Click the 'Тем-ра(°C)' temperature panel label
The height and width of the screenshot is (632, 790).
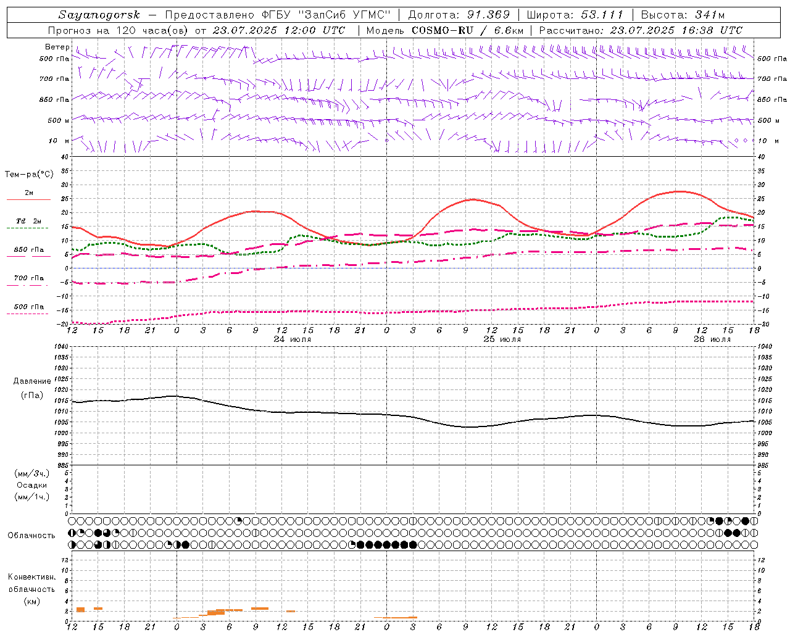29,175
